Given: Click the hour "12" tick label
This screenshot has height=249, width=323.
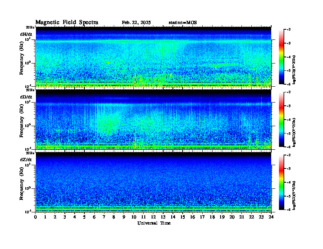Looking at the screenshot, I should click(x=153, y=217).
